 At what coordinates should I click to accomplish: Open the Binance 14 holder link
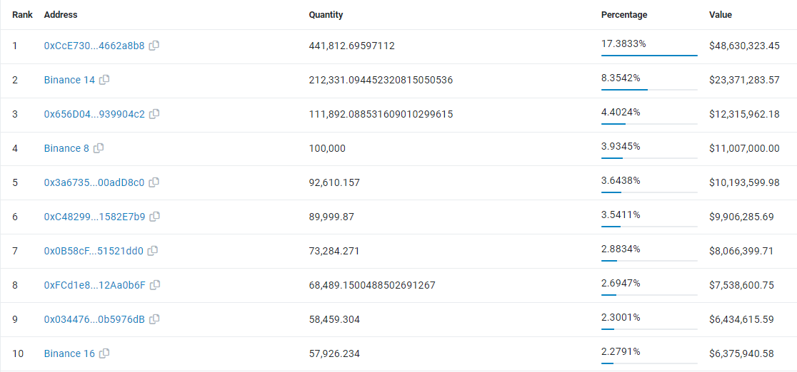tap(70, 81)
